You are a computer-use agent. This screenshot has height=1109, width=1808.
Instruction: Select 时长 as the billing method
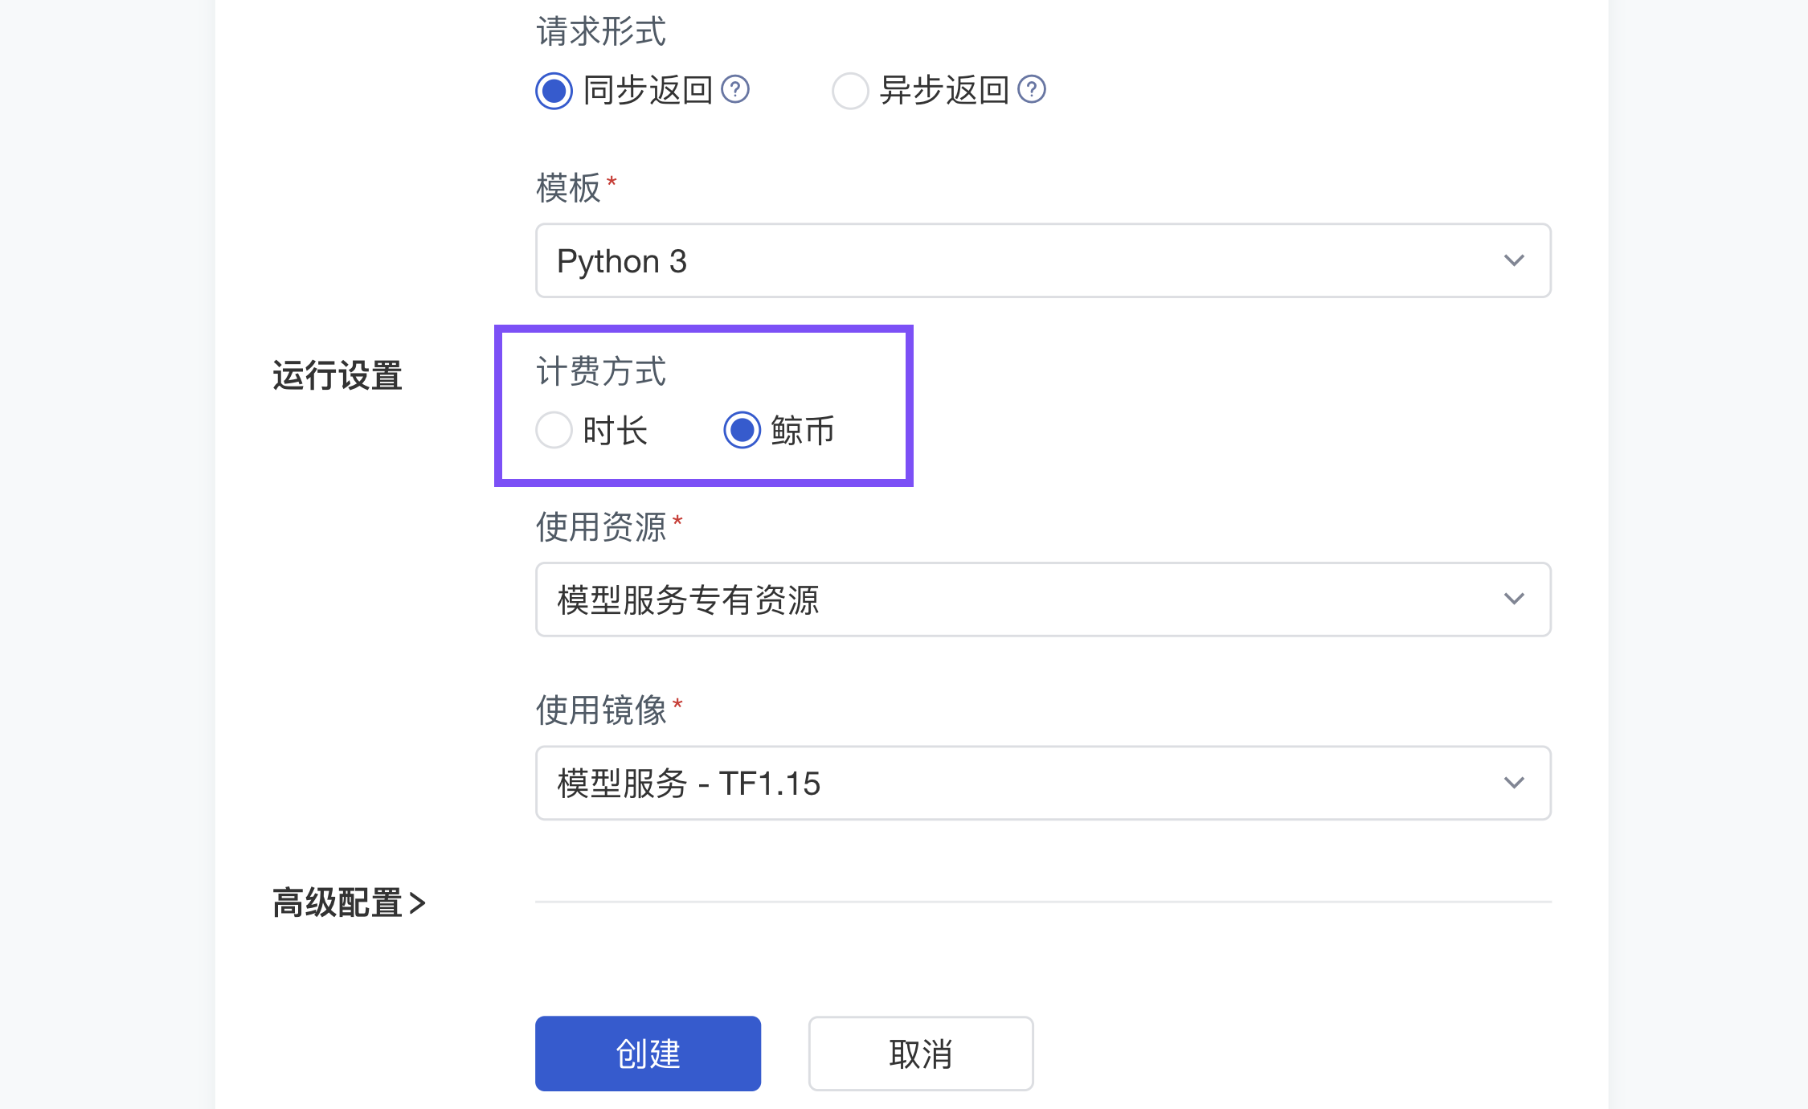tap(554, 431)
